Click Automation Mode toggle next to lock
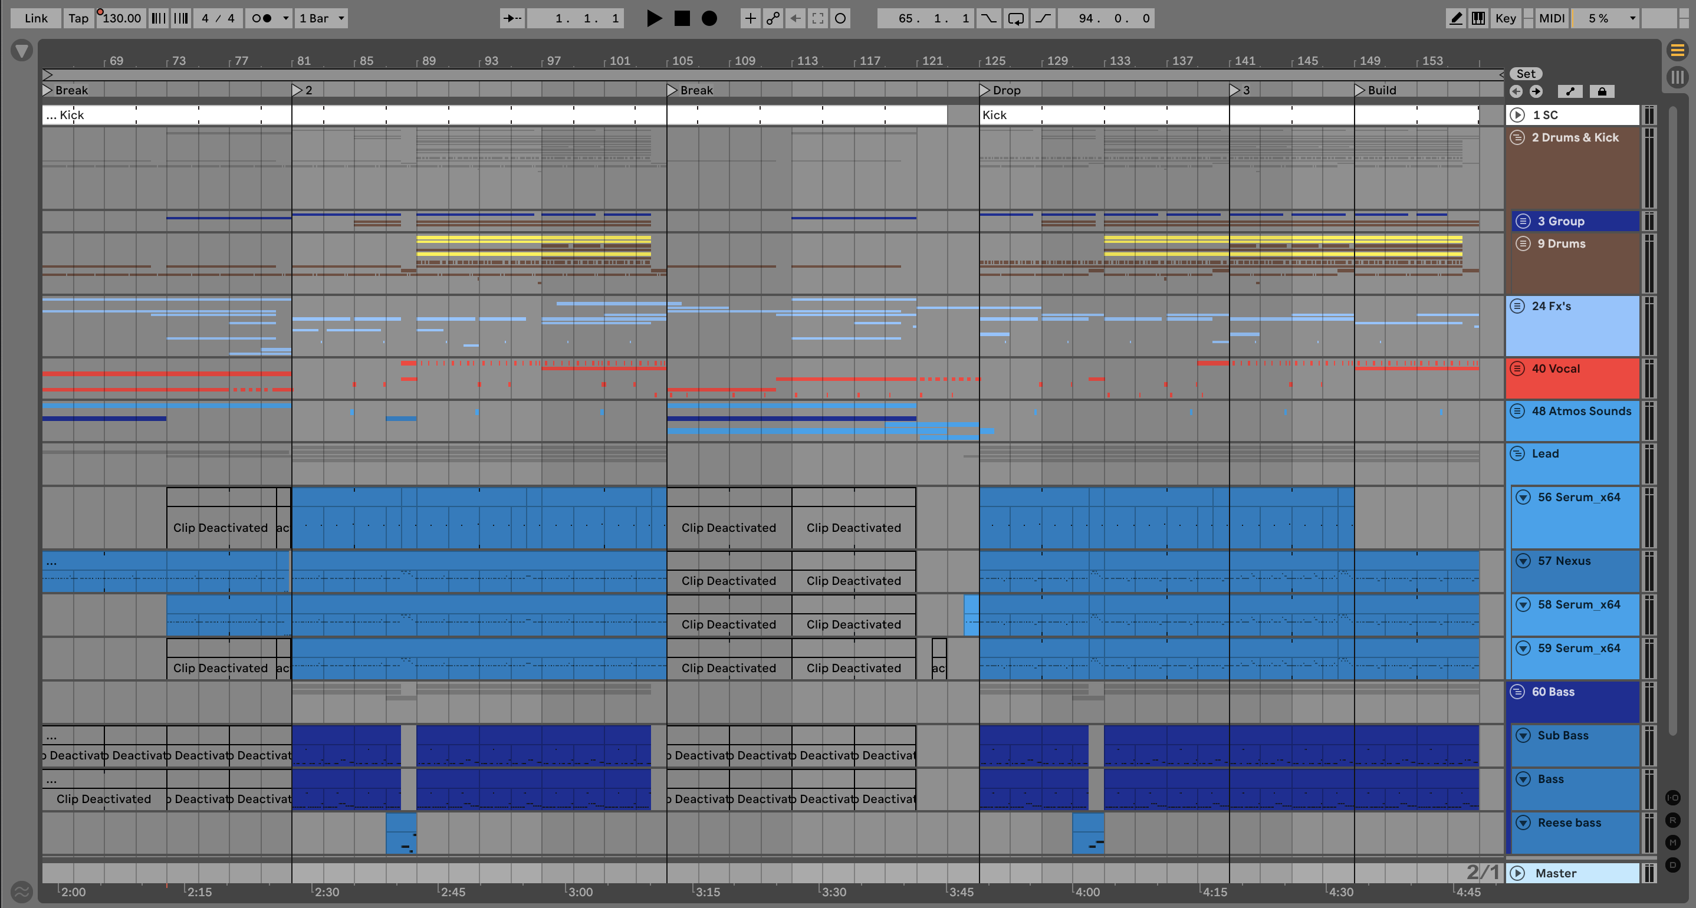Image resolution: width=1696 pixels, height=908 pixels. (1570, 91)
